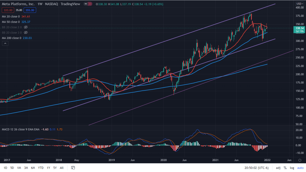Viewport: 306px width, 172px height.
Task: Click the blue 355.00 buy price box
Action: 30,10
